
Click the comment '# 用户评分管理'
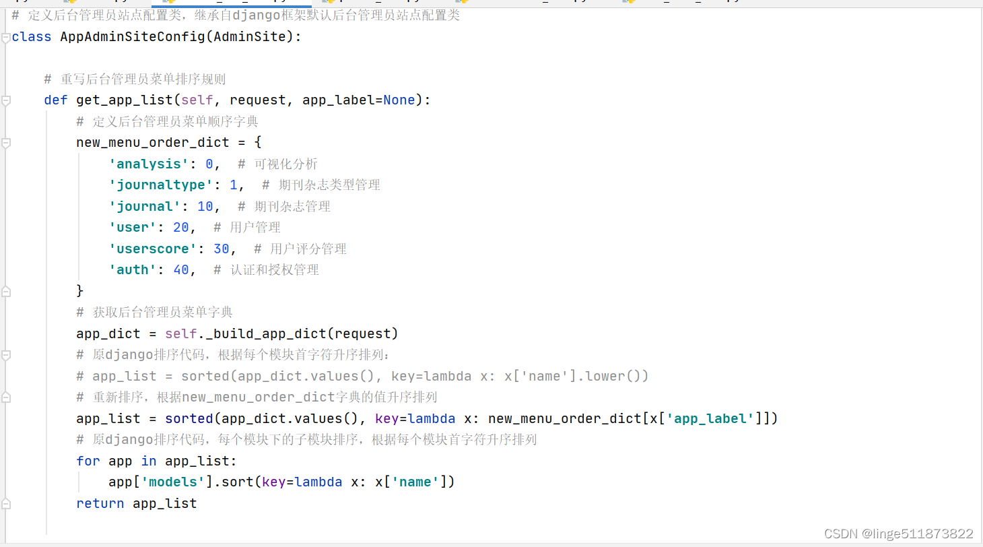pos(300,249)
